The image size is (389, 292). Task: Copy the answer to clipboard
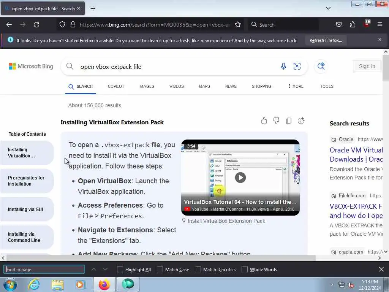click(x=289, y=121)
